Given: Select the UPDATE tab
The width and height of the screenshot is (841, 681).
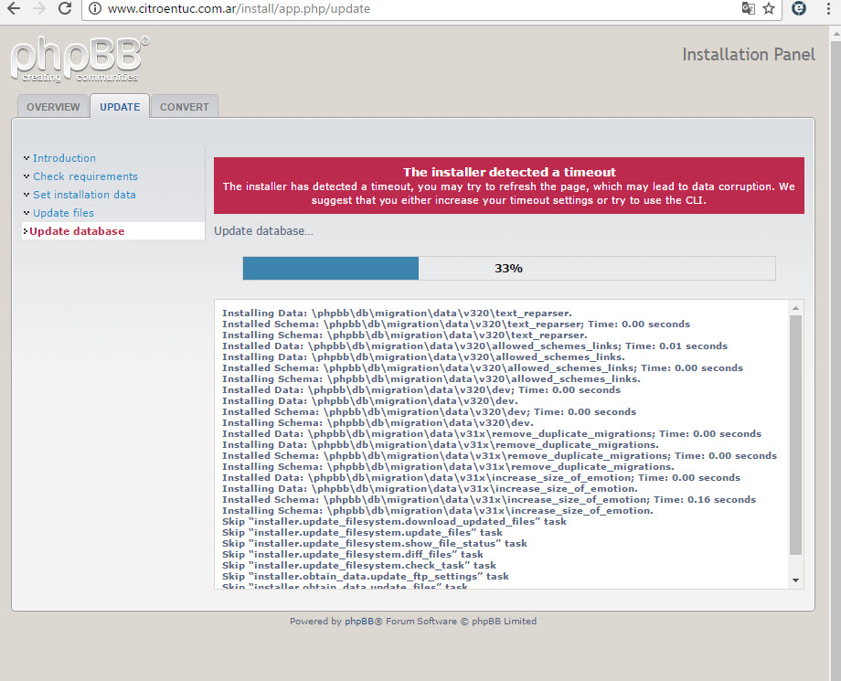Looking at the screenshot, I should (120, 107).
